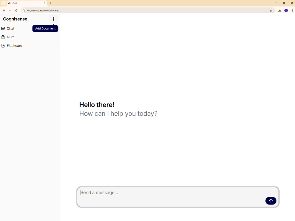Click the Flashcard question-mark file icon
295x221 pixels.
point(3,46)
